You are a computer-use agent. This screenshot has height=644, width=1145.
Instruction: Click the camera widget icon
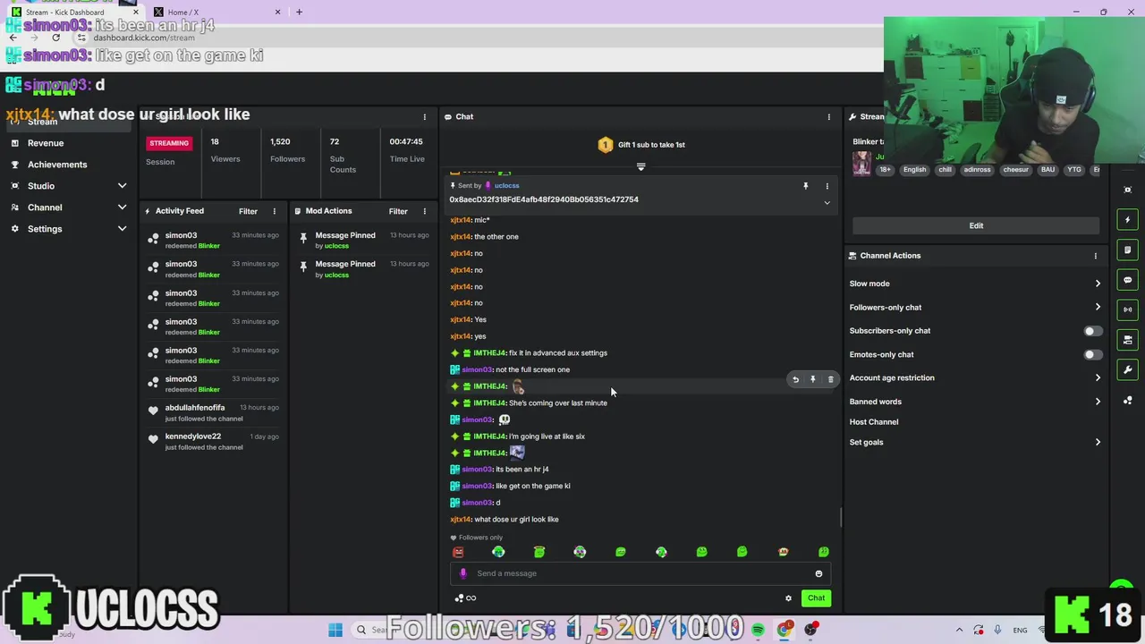pyautogui.click(x=1128, y=340)
